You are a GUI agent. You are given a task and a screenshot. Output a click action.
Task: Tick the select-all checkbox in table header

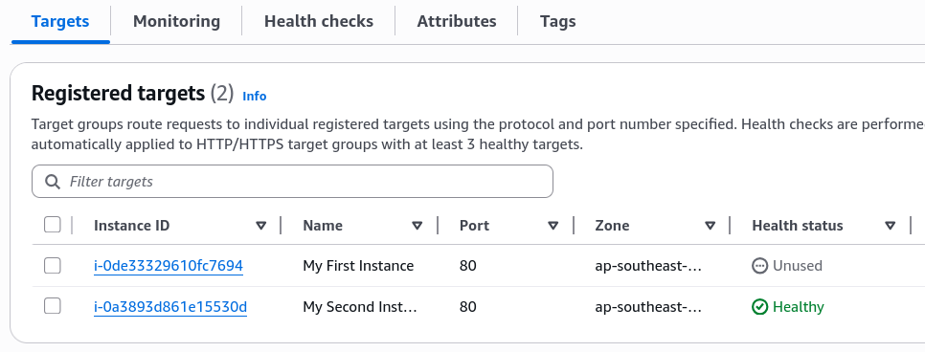(x=53, y=225)
